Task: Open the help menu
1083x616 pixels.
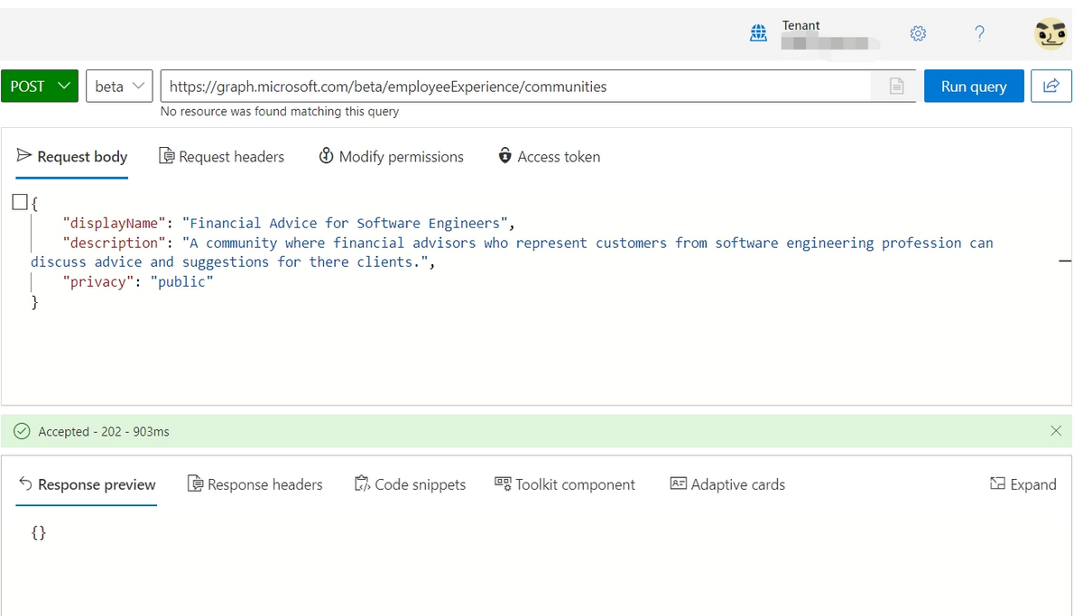Action: click(979, 33)
